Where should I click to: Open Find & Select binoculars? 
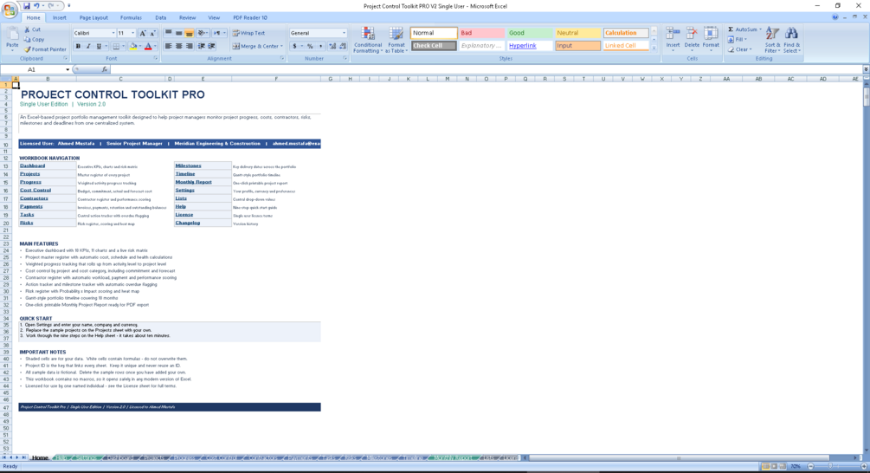pos(792,40)
